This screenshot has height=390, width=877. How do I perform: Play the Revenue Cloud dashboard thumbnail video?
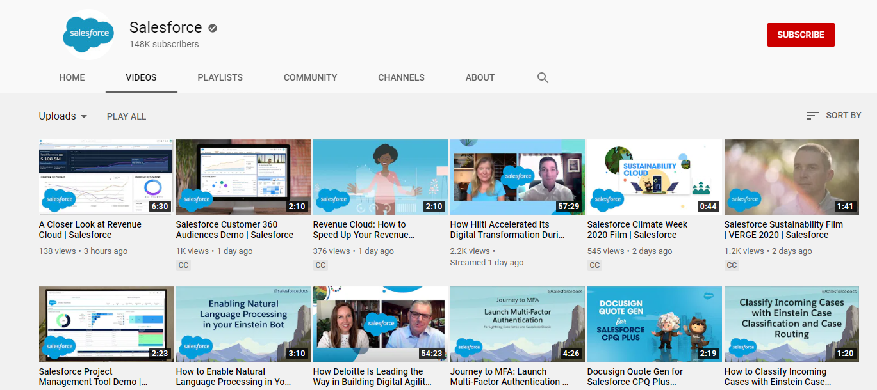tap(106, 177)
